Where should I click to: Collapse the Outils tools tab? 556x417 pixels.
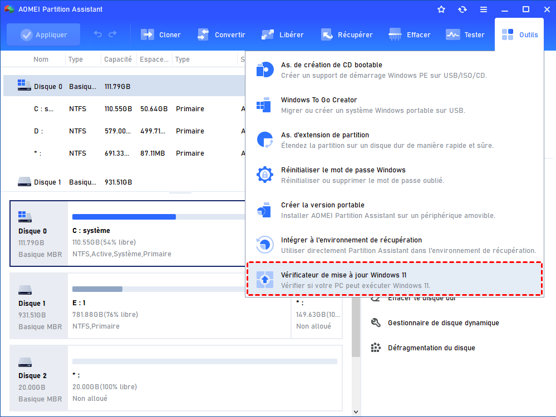tap(519, 34)
